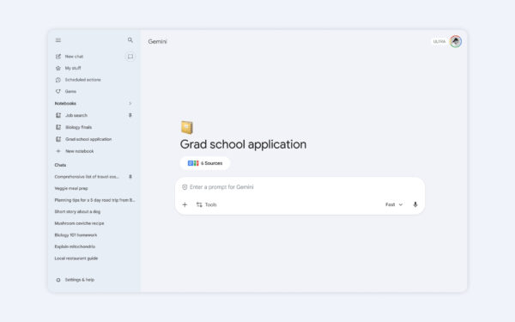The image size is (515, 322).
Task: Click the Notebooks section label
Action: (65, 104)
